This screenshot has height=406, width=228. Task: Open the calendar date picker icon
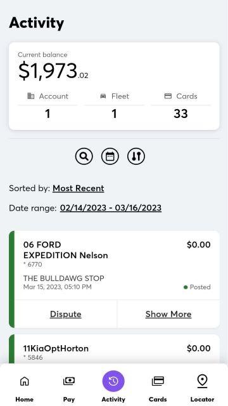[x=110, y=157]
